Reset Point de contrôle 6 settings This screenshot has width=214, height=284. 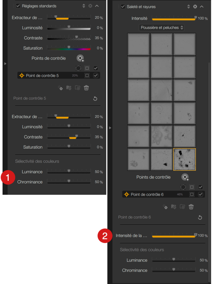(200, 217)
